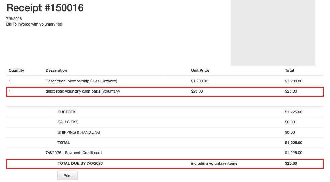Click Bill To Invoice with voluntary fee
Image resolution: width=330 pixels, height=182 pixels.
coord(34,24)
